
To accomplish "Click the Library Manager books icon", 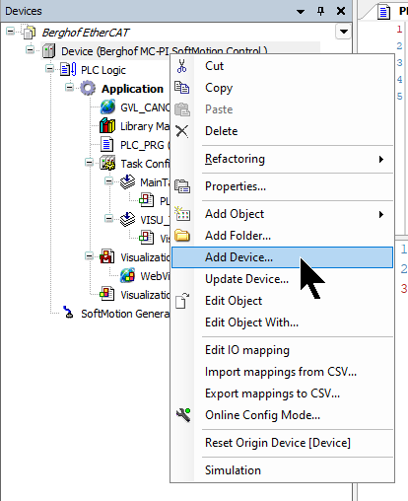I will [107, 126].
